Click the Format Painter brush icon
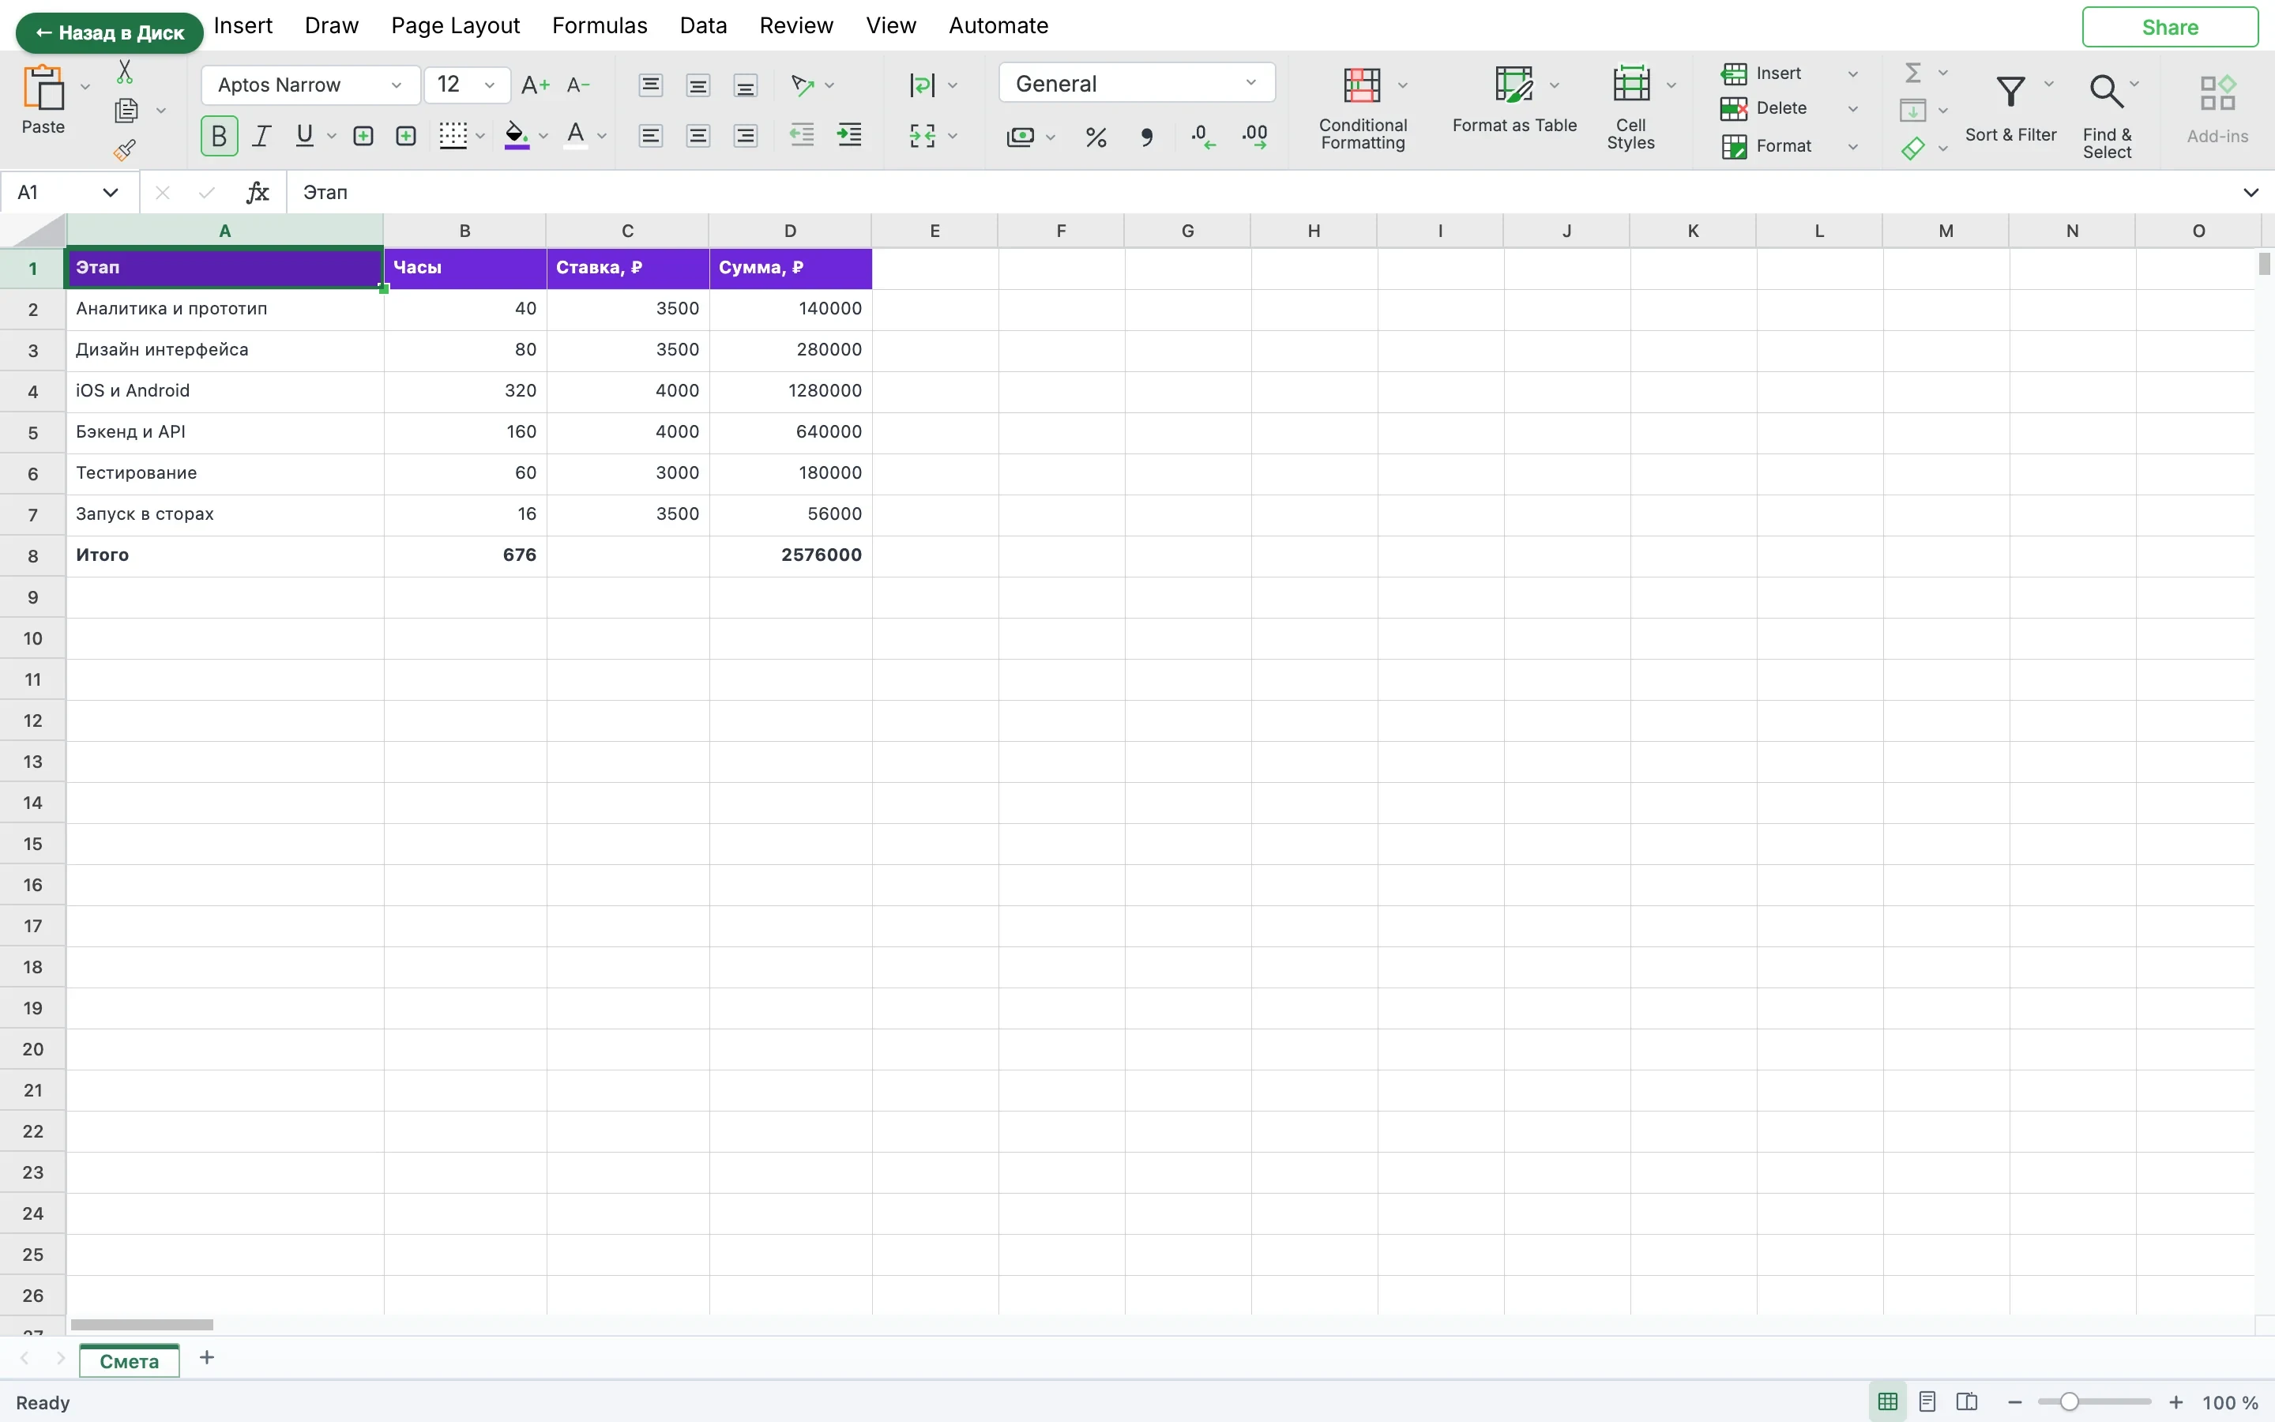 [124, 149]
